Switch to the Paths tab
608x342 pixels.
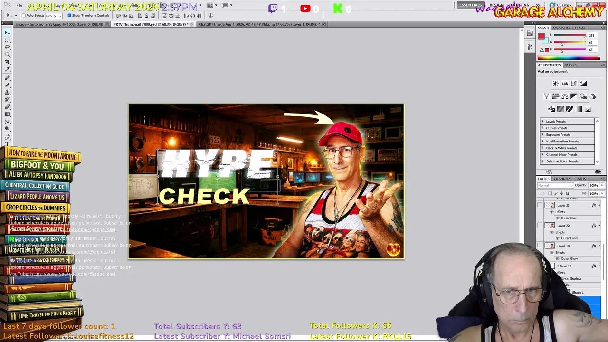click(580, 179)
